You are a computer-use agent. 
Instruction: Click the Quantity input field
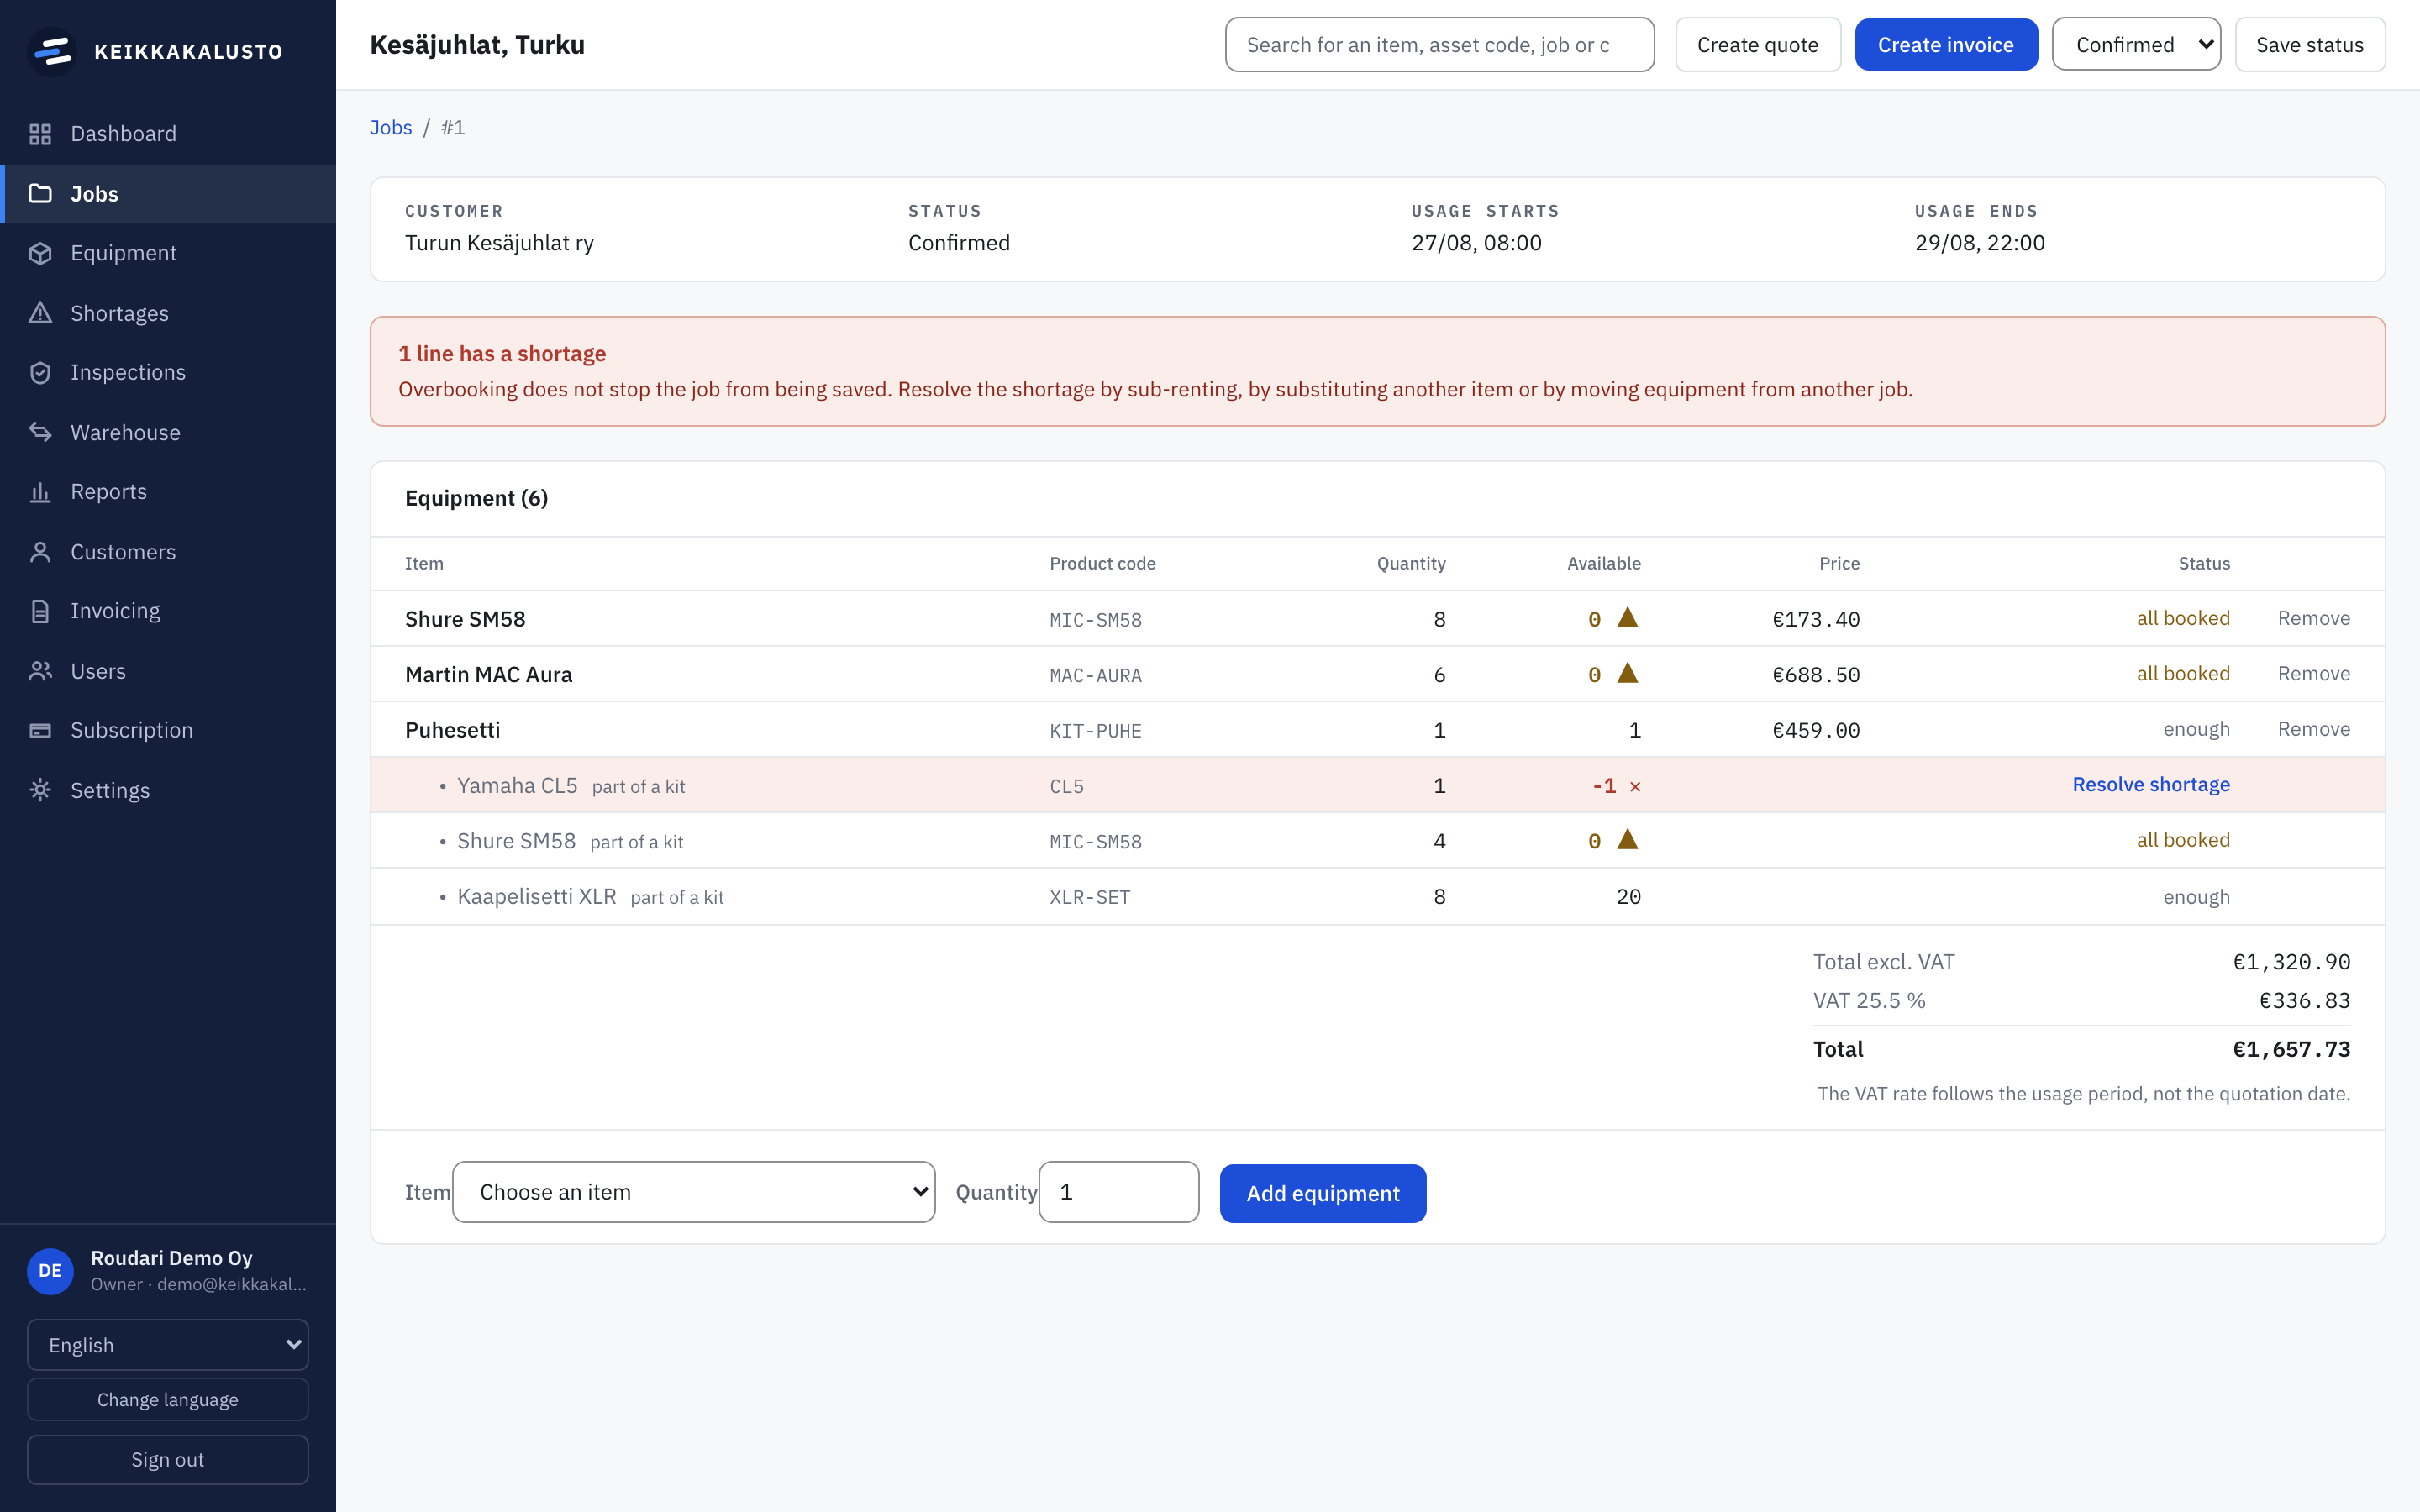[1119, 1192]
